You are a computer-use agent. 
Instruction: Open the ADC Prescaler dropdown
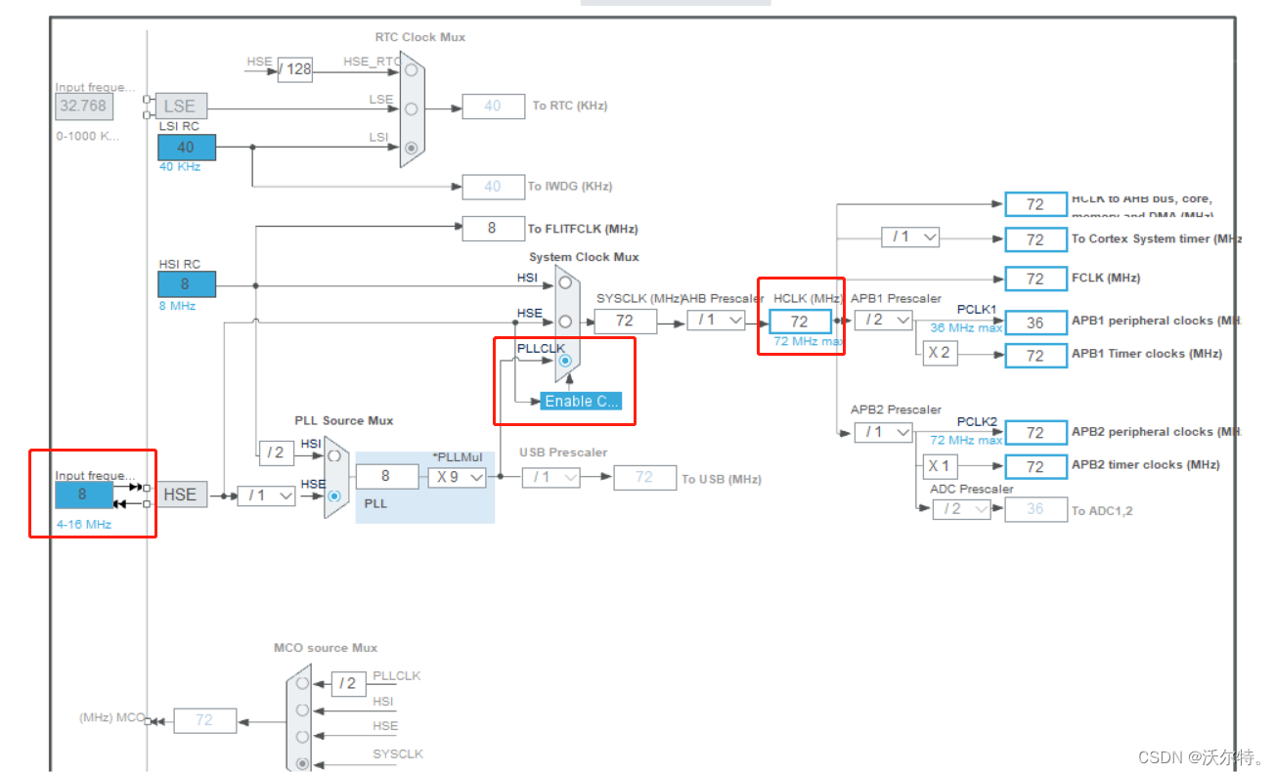(960, 509)
